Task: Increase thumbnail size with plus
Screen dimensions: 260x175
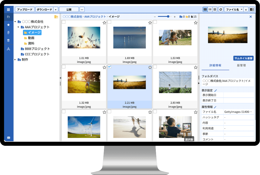Action: click(x=175, y=17)
